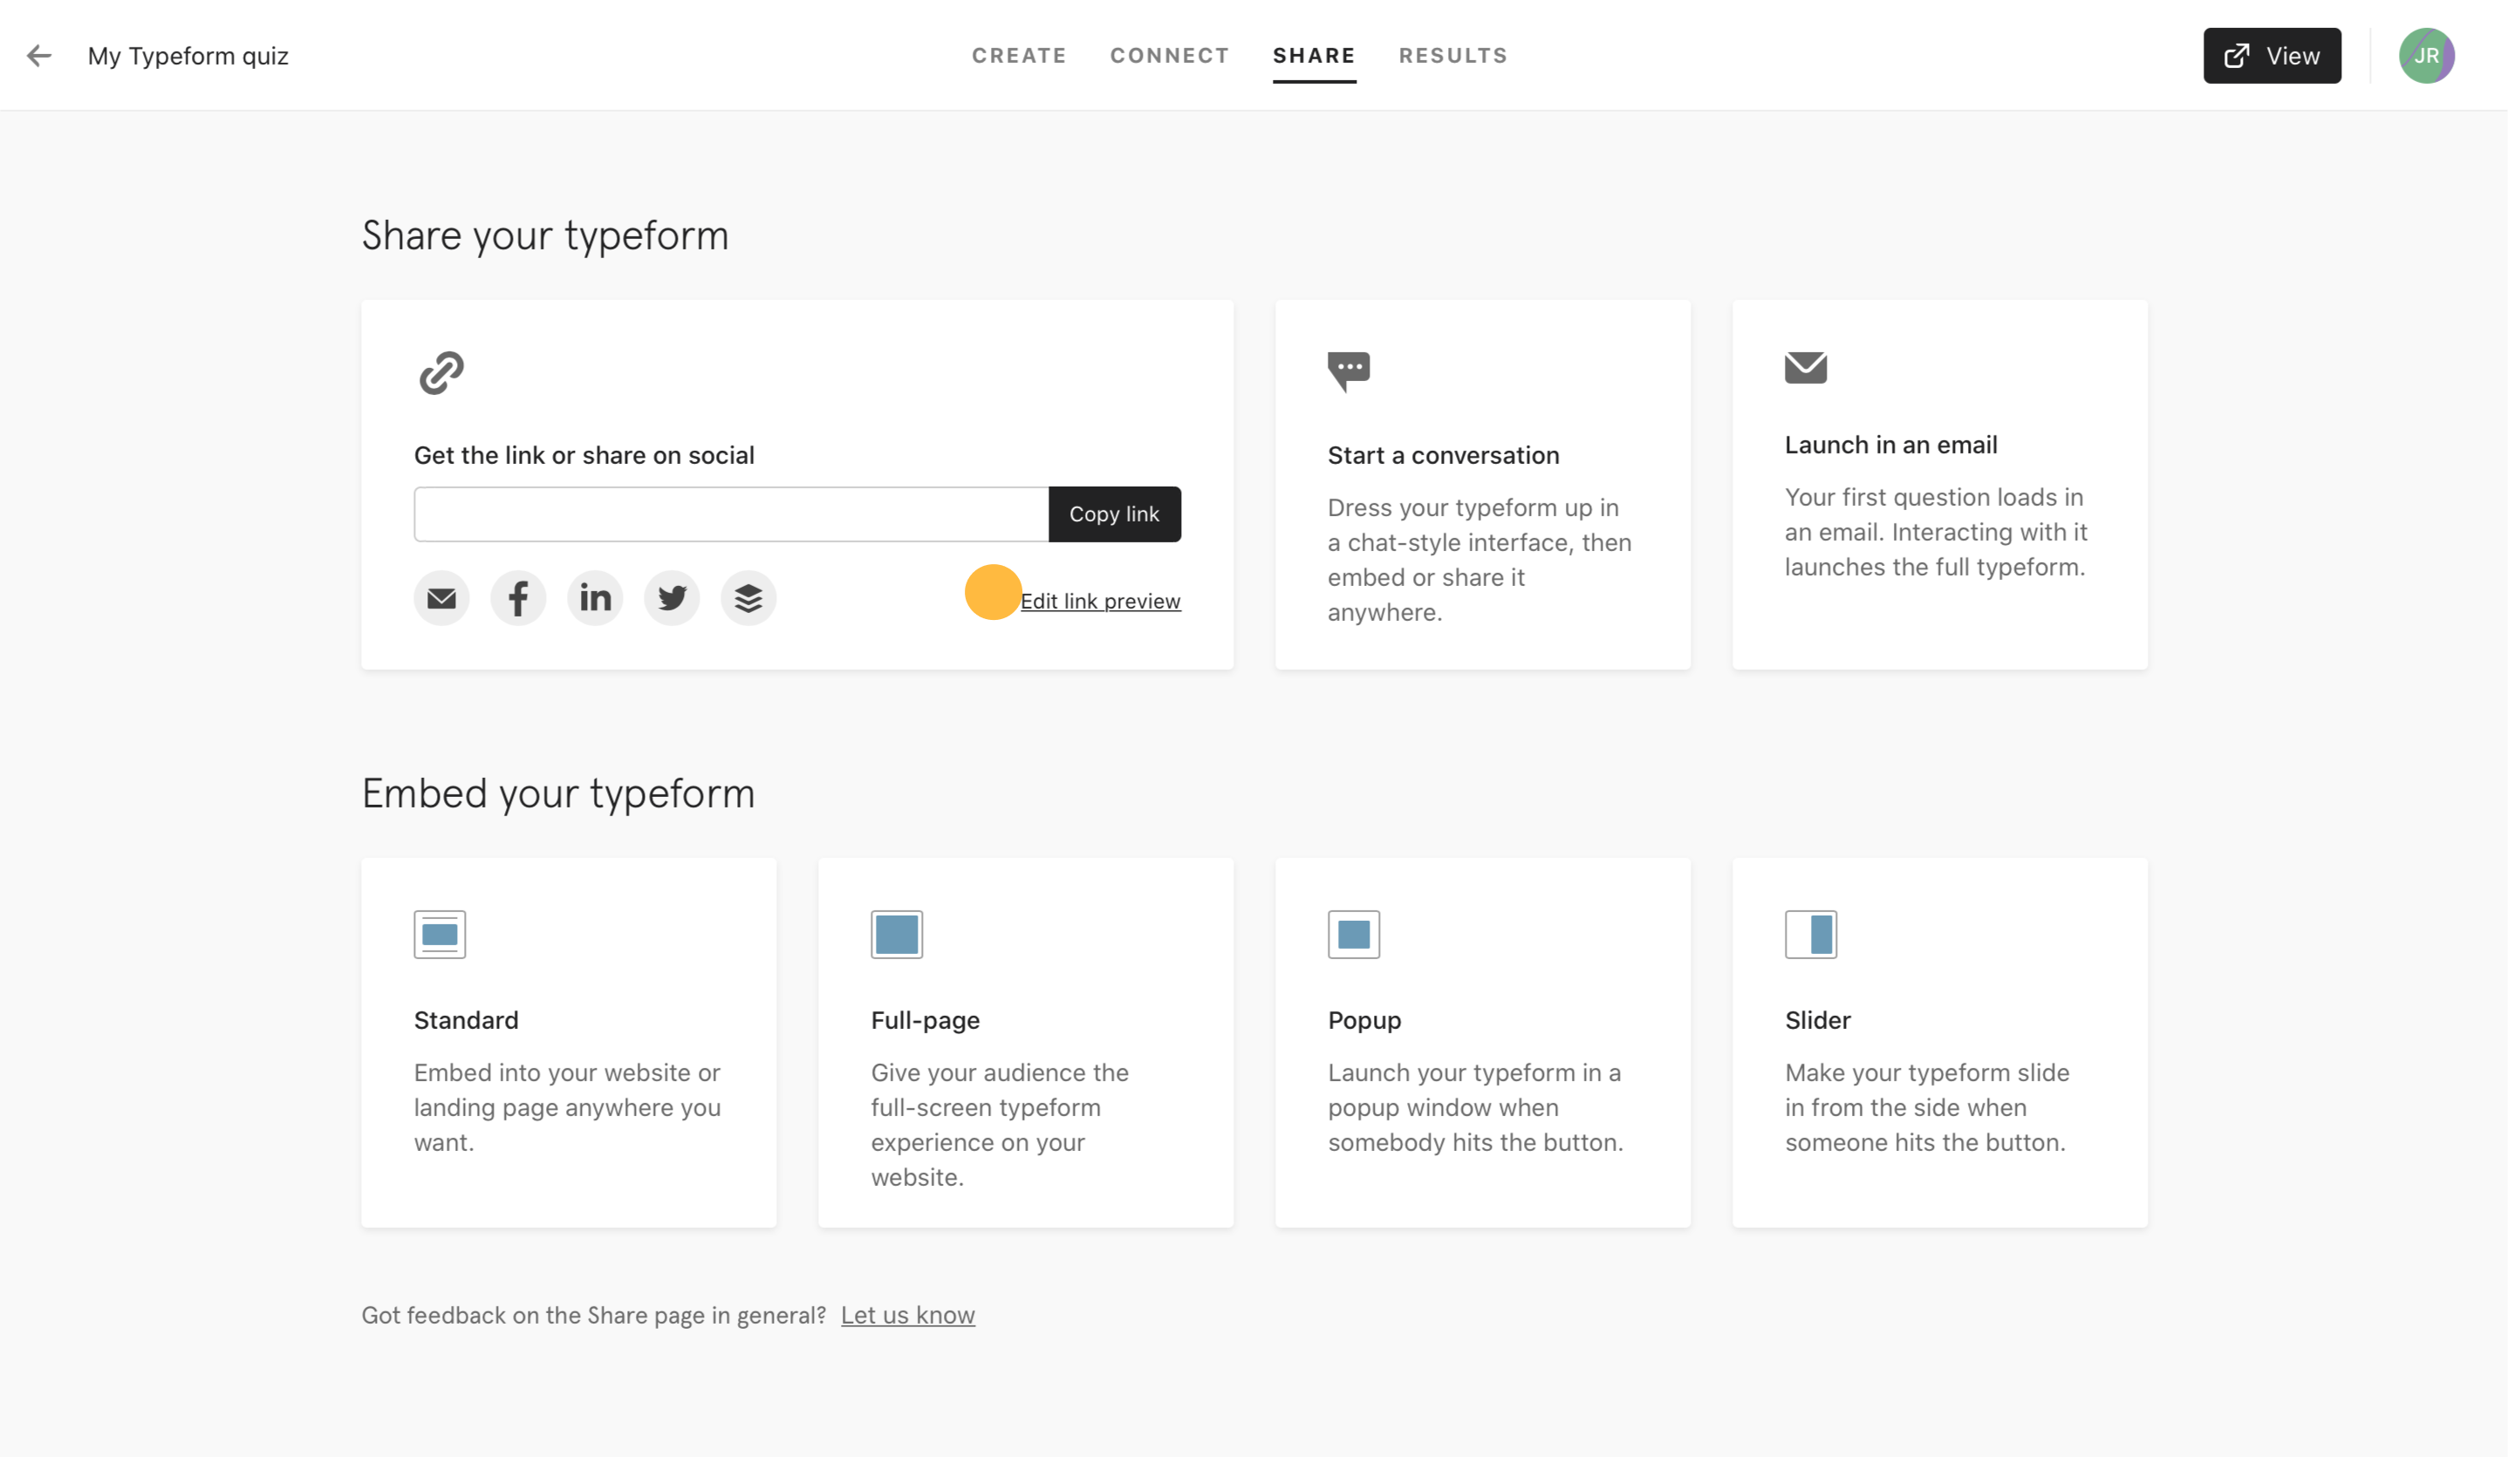Click the envelope icon in Launch in an email card
The height and width of the screenshot is (1457, 2508).
(1806, 367)
